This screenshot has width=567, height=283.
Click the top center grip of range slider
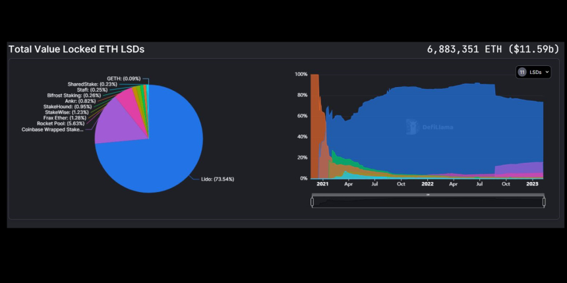[x=428, y=195]
